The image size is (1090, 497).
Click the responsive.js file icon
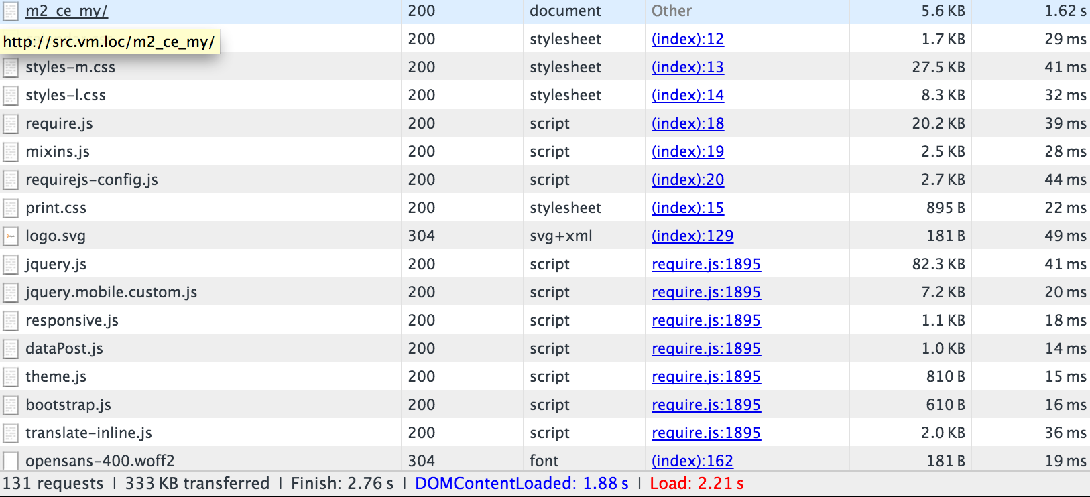pos(11,320)
